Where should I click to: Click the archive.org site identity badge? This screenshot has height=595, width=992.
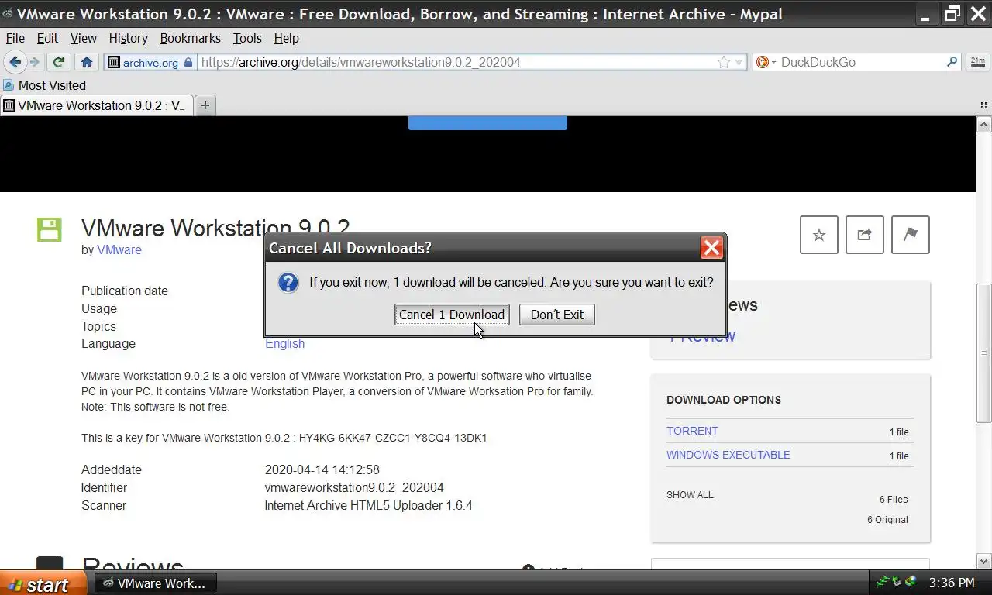[150, 62]
